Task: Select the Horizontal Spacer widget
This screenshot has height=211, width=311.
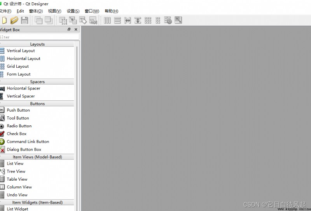Action: pos(37,88)
